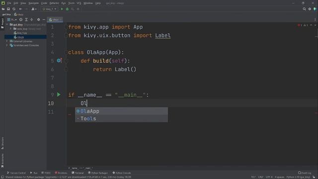Click Select Opened File target icon
The width and height of the screenshot is (318, 179).
(x=21, y=19)
